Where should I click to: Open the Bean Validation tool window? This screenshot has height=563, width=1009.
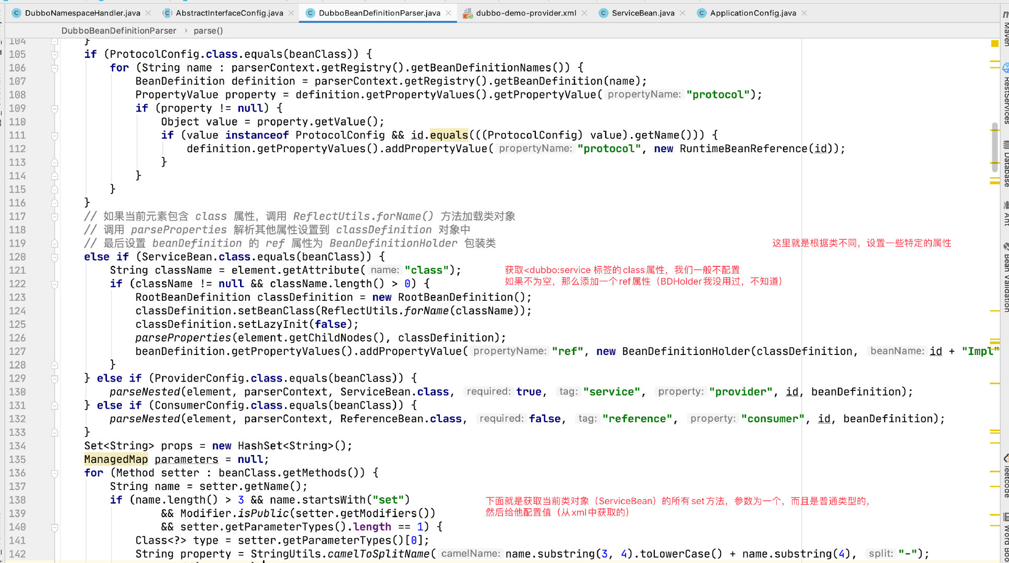pyautogui.click(x=1005, y=277)
